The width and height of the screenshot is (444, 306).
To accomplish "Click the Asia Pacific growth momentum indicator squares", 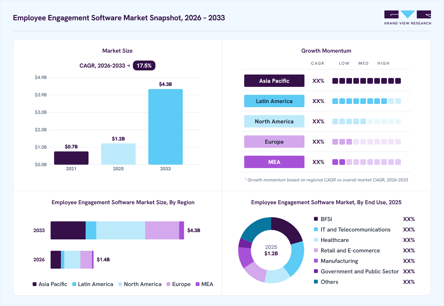I will tap(367, 81).
